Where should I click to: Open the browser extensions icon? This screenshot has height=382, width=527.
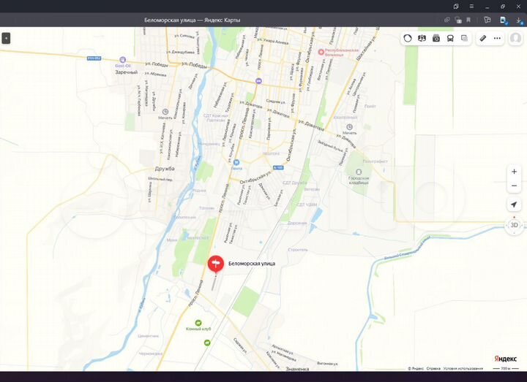[x=487, y=20]
